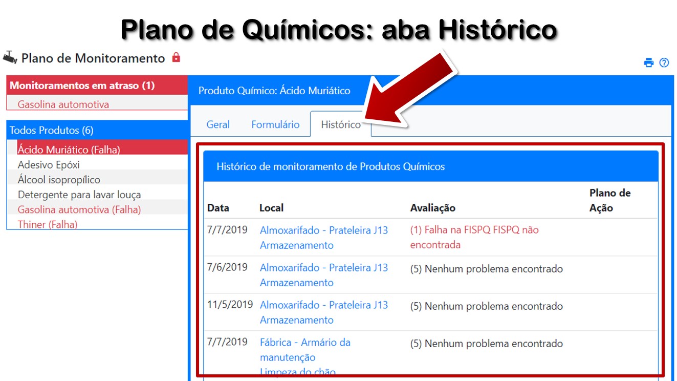Select Thiner (Falha) product
Screen dimensions: 677x381
pos(48,224)
